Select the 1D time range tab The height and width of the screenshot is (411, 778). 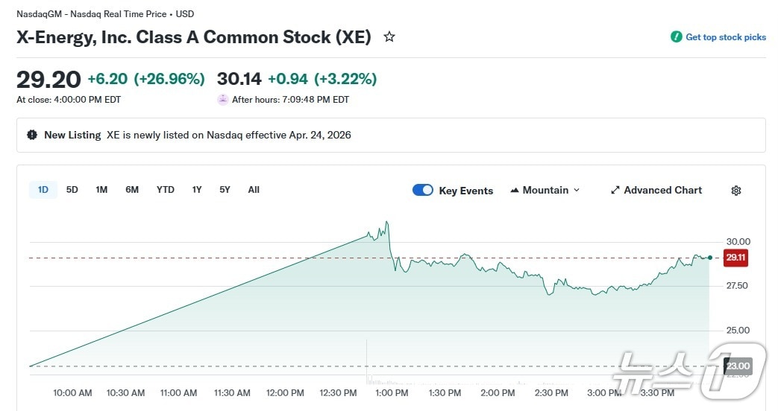tap(43, 190)
